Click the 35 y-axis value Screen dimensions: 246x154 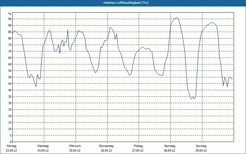(10, 97)
